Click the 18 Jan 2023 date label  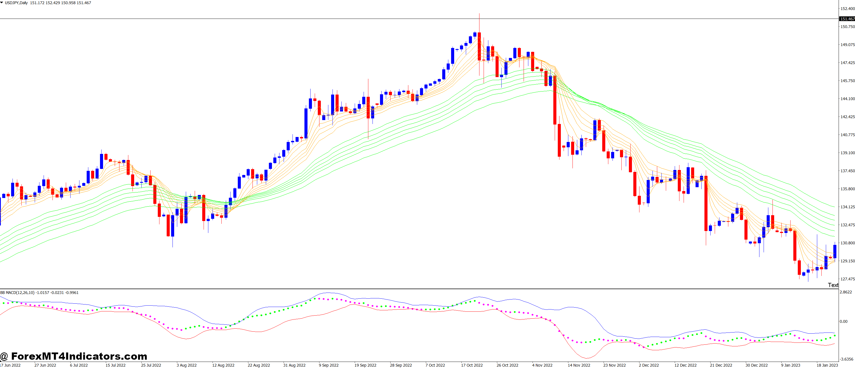pos(827,365)
